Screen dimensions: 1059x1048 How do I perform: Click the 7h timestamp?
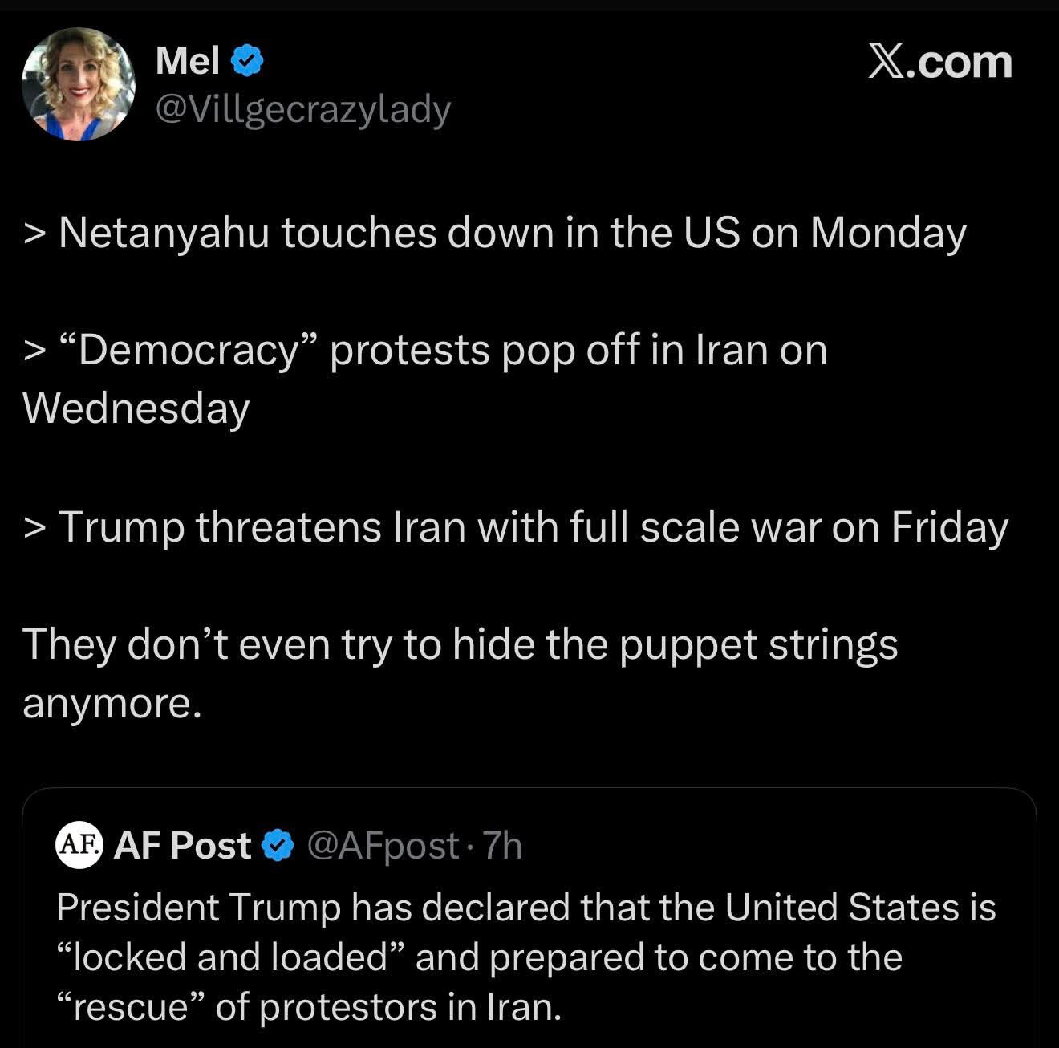[504, 845]
